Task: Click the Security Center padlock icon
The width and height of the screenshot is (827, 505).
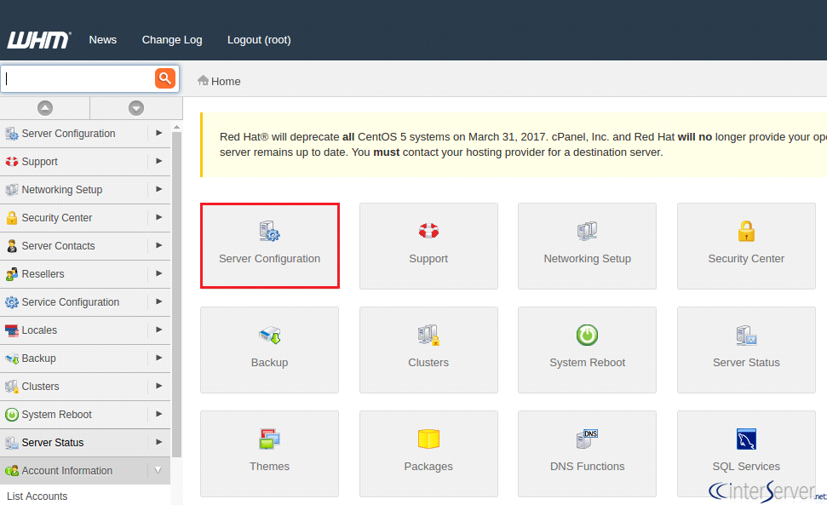Action: [746, 230]
